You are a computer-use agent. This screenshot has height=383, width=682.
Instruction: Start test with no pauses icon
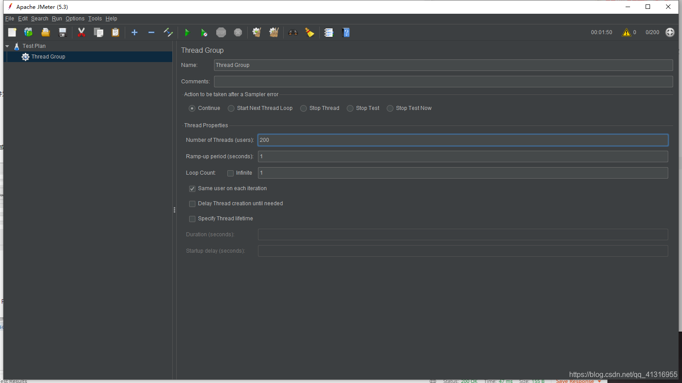point(204,32)
